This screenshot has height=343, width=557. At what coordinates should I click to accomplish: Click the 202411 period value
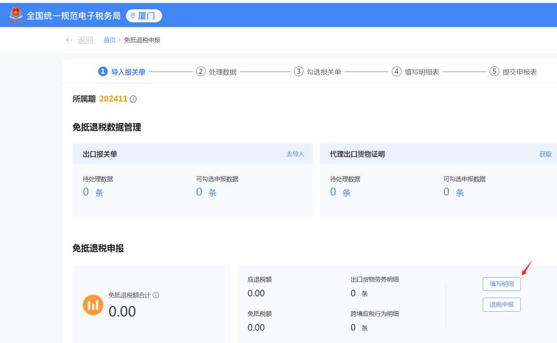(x=114, y=98)
